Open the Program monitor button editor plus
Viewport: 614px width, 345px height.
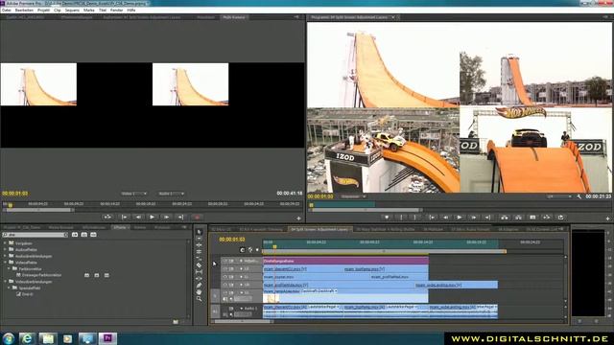pyautogui.click(x=607, y=218)
